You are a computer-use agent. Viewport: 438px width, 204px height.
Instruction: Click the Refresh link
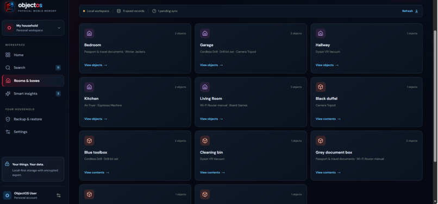[x=407, y=11]
